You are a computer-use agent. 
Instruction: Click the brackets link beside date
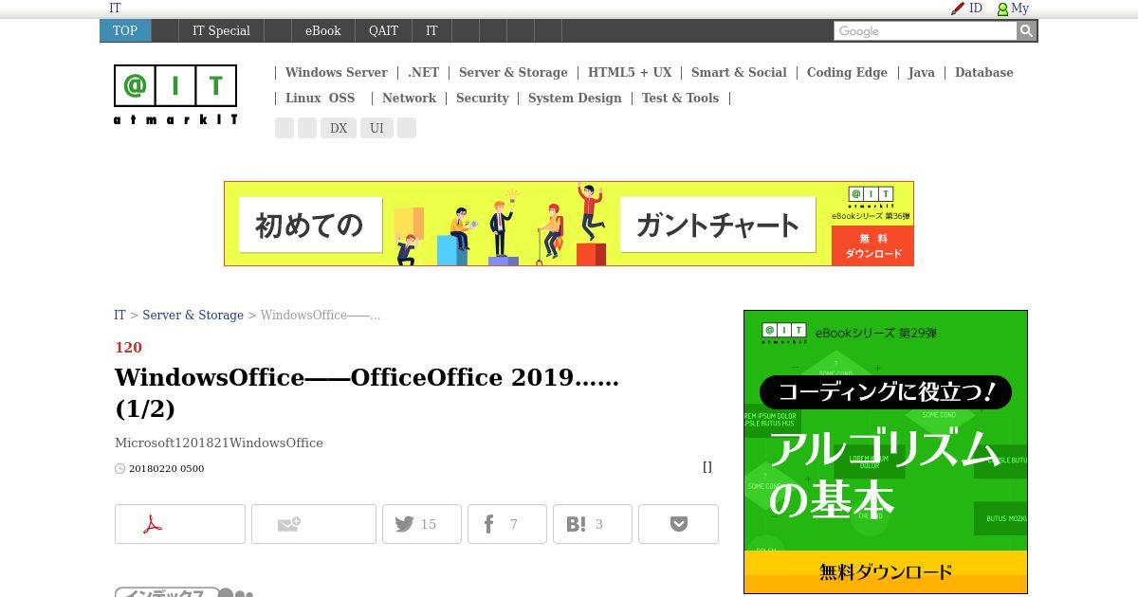coord(707,467)
